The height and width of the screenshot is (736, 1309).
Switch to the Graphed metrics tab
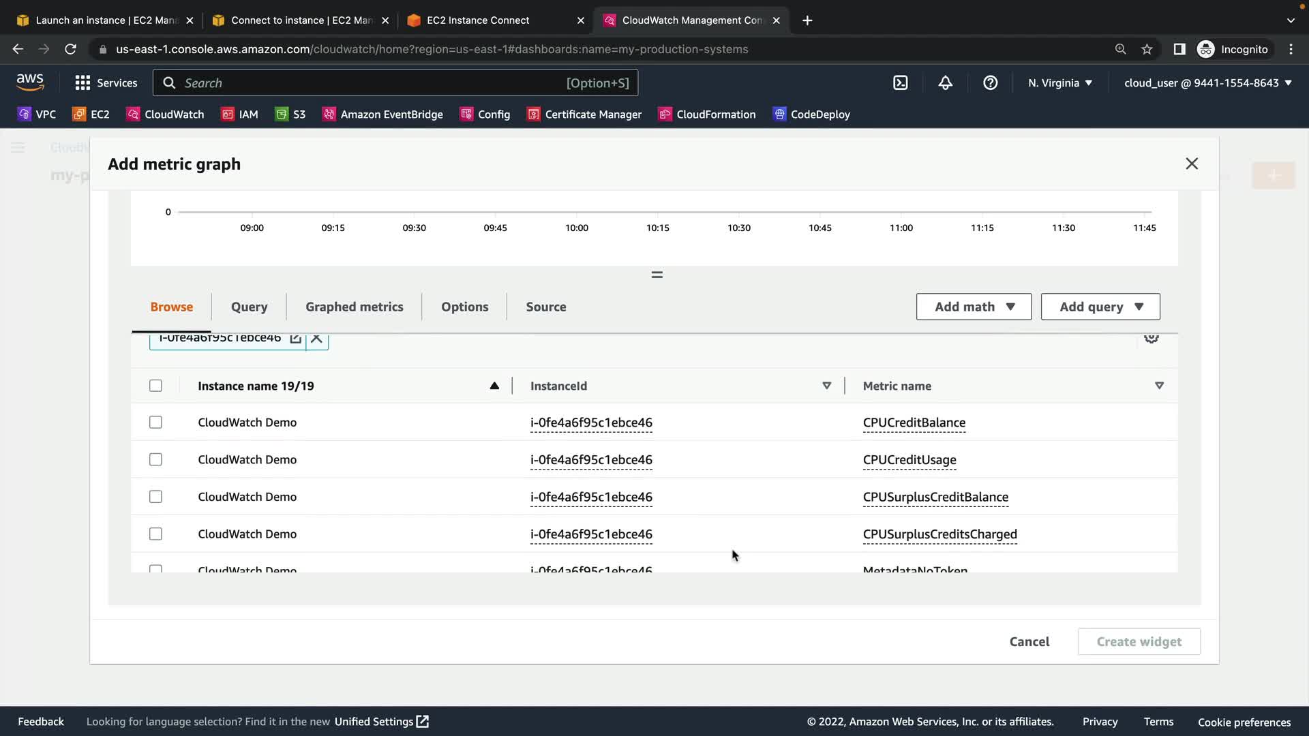tap(354, 307)
